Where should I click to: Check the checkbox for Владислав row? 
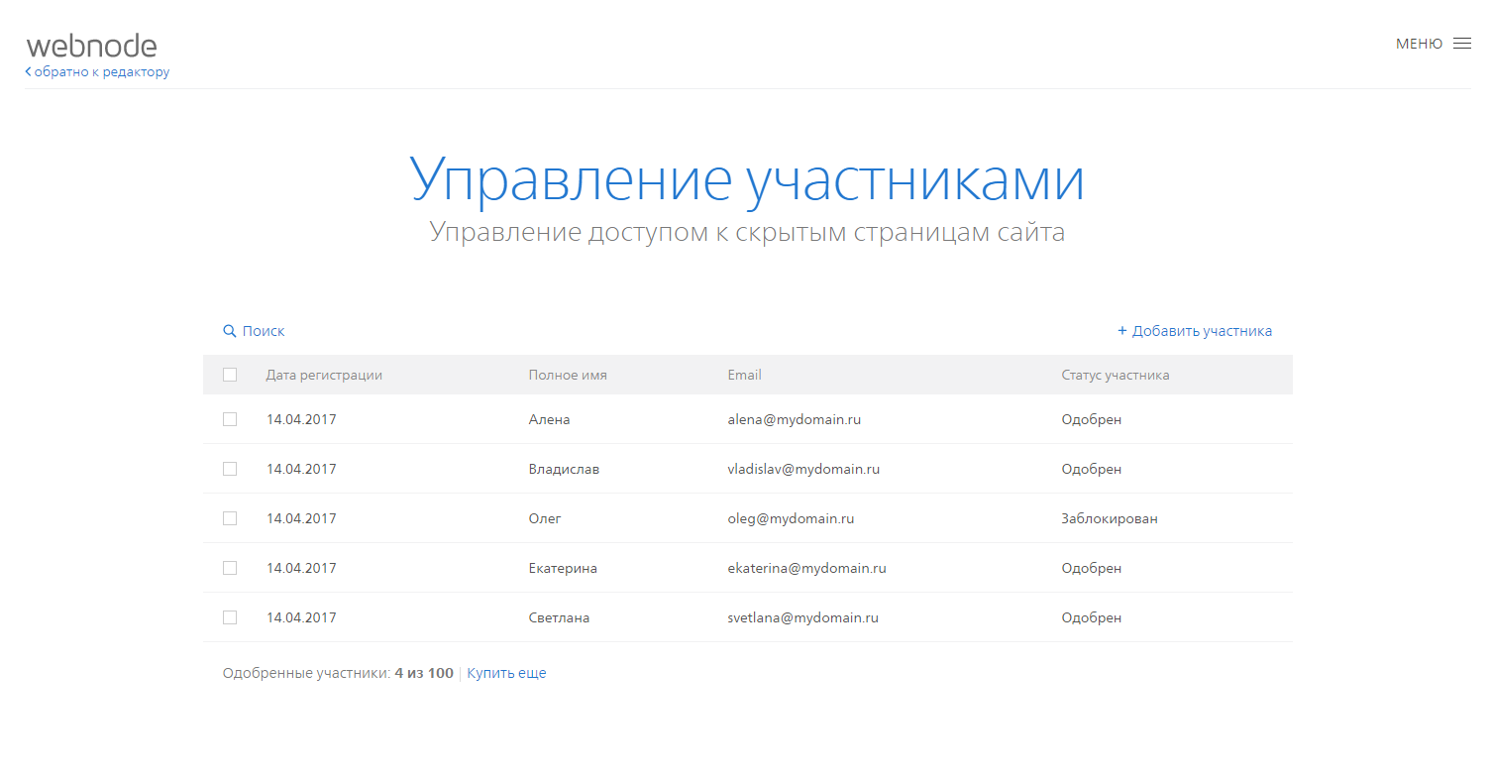coord(230,469)
